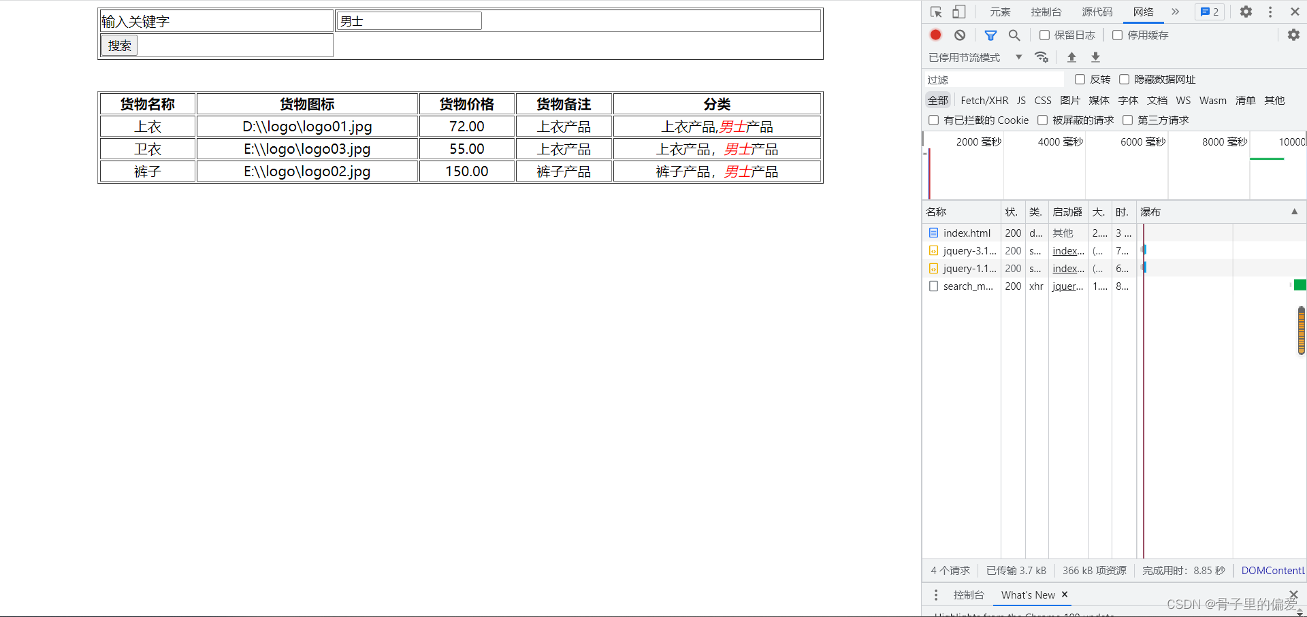The height and width of the screenshot is (617, 1307).
Task: Open network panel settings gear
Action: tap(1293, 35)
